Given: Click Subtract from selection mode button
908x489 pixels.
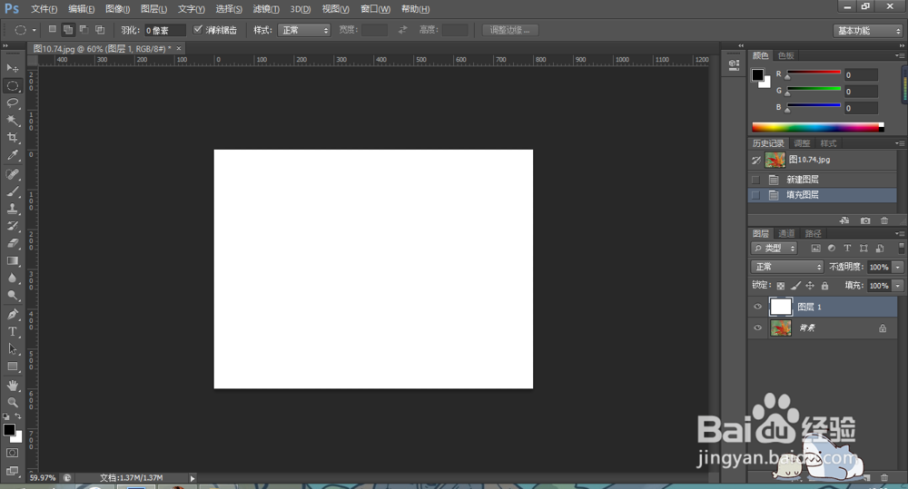Looking at the screenshot, I should (84, 30).
